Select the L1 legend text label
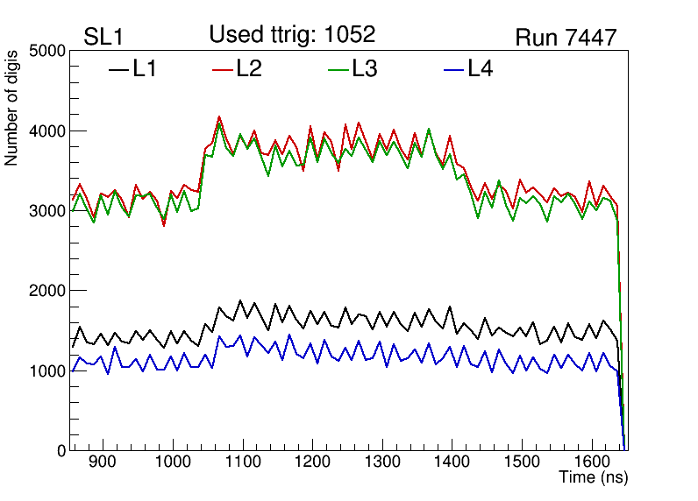 pyautogui.click(x=145, y=69)
